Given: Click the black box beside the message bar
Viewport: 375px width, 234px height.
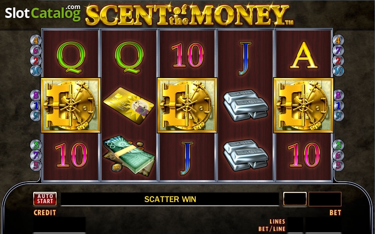Looking at the screenshot, I should (x=295, y=199).
